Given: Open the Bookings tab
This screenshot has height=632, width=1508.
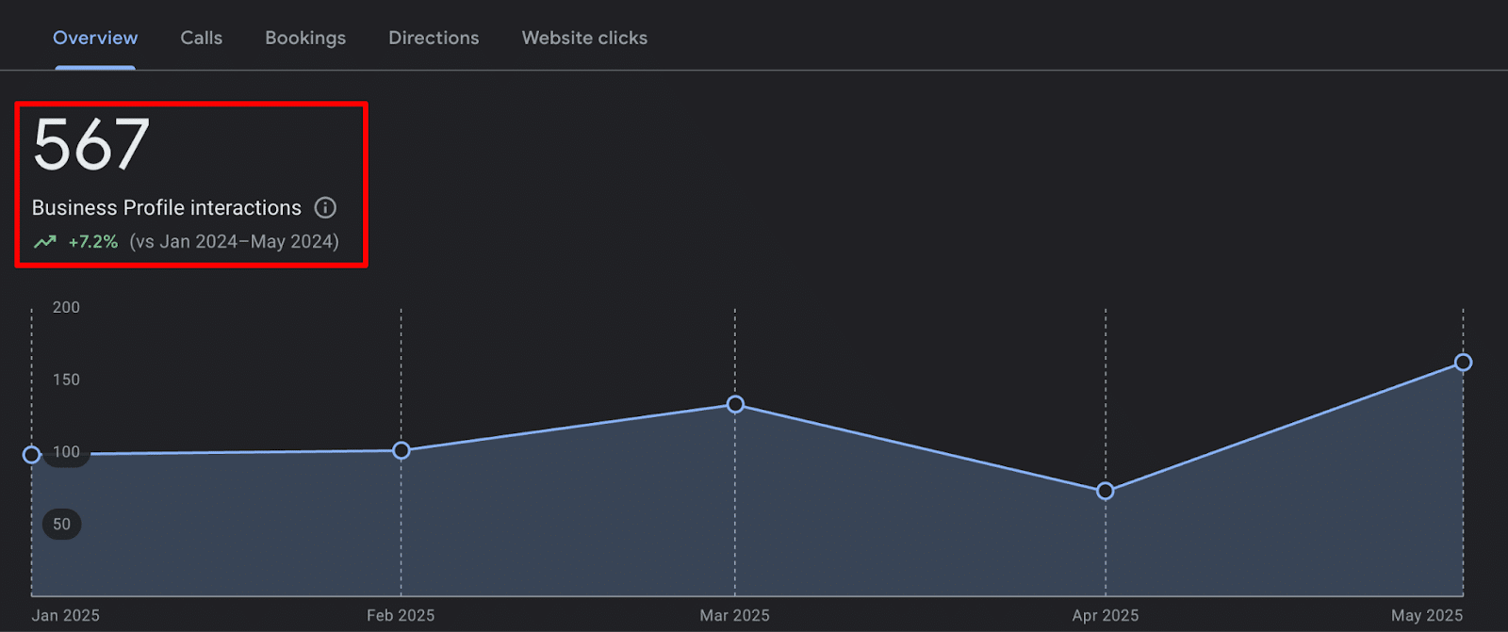Looking at the screenshot, I should click(305, 39).
